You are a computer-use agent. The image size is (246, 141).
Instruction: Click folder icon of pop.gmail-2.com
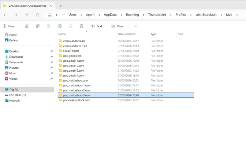pos(60,65)
